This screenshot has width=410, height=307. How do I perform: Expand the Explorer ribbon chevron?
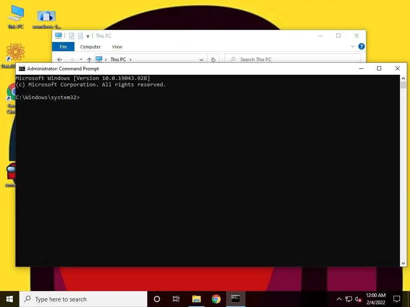352,46
